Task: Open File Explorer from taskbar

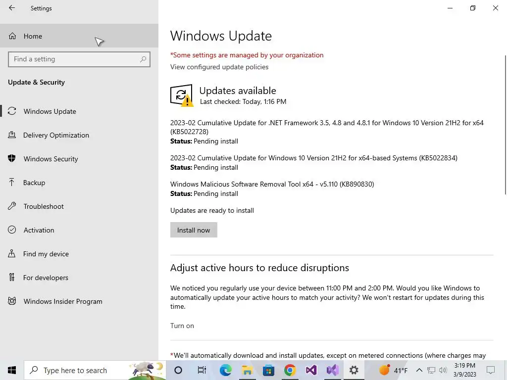Action: (247, 370)
